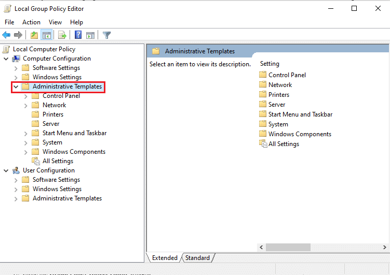Select All Settings icon in right pane
The image size is (390, 275).
point(263,144)
